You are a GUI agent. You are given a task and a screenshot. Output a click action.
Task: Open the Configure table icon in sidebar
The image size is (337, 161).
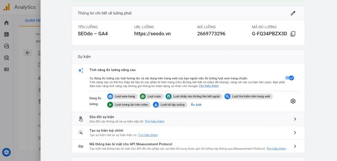(6, 69)
